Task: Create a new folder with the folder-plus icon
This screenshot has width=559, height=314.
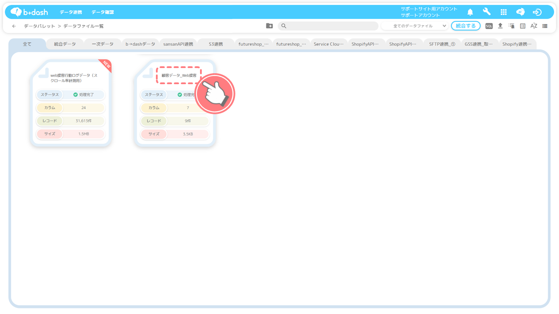Action: [x=269, y=26]
